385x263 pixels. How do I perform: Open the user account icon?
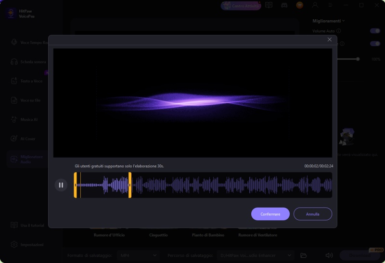[x=315, y=5]
